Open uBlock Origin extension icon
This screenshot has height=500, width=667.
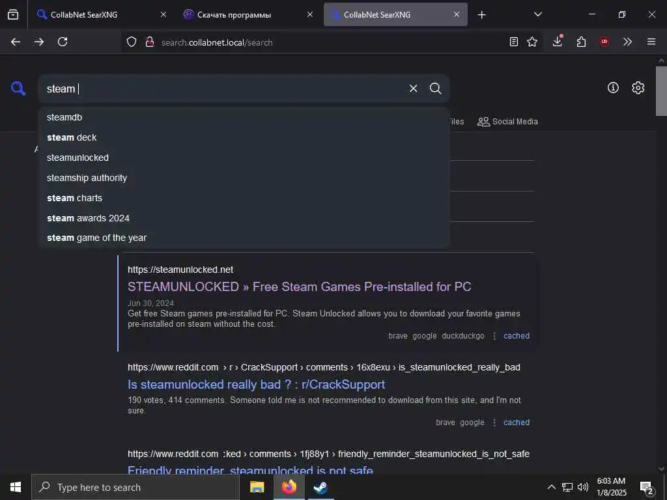[604, 42]
